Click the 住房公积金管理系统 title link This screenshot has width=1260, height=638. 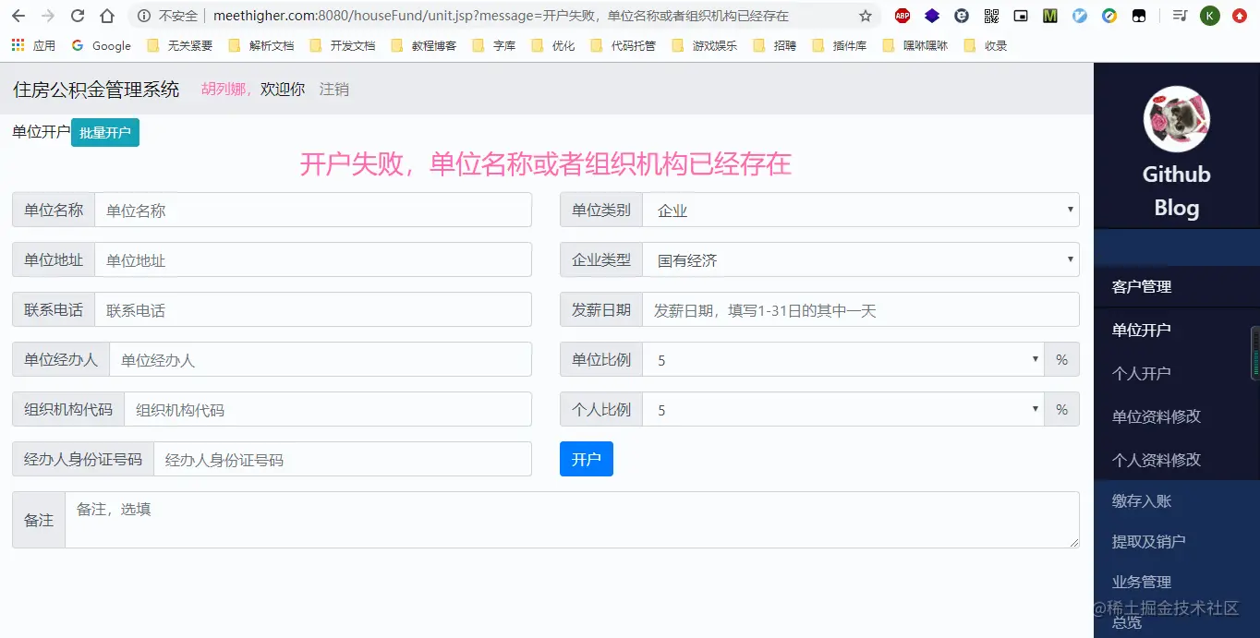[x=96, y=90]
